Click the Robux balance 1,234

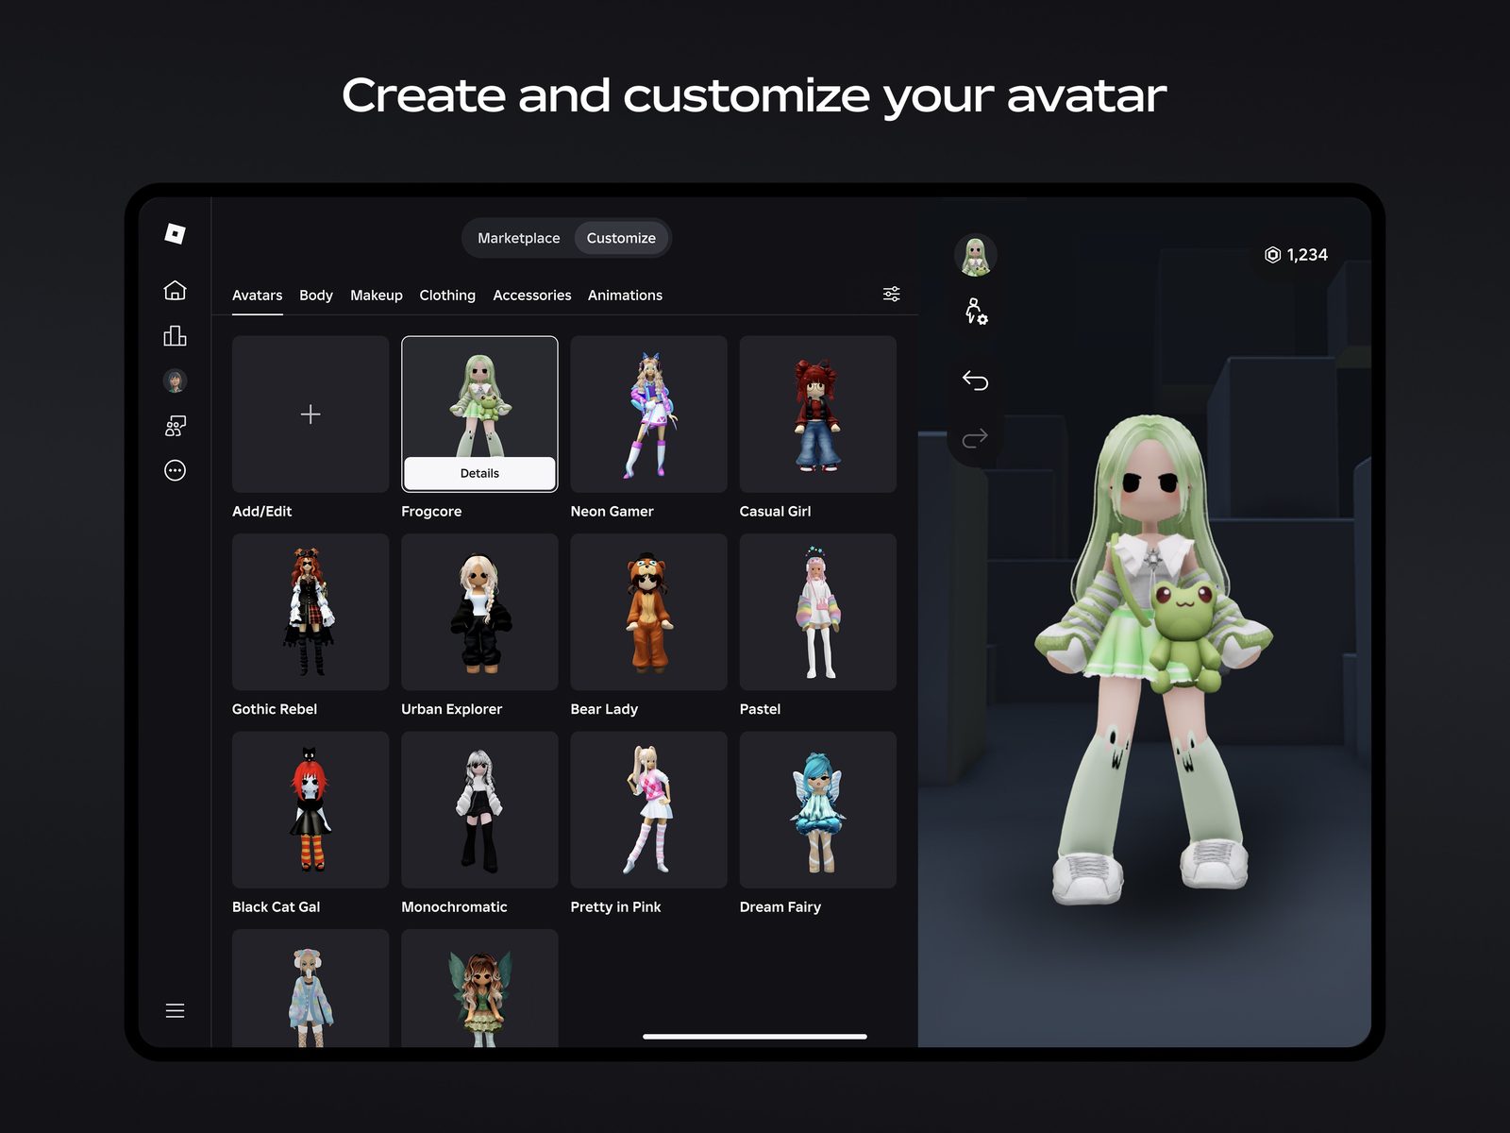pyautogui.click(x=1296, y=255)
